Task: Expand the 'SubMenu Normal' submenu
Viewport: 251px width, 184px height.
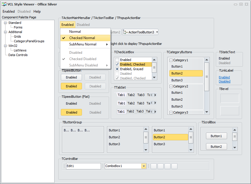Action: 85,44
